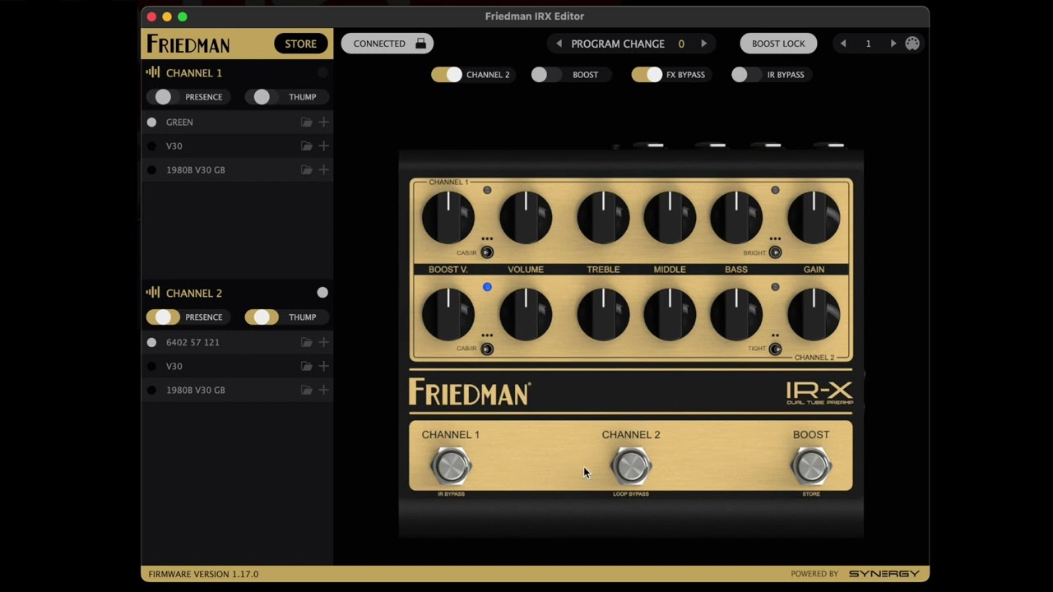The width and height of the screenshot is (1053, 592).
Task: Click previous MIDI channel arrow
Action: pyautogui.click(x=843, y=44)
